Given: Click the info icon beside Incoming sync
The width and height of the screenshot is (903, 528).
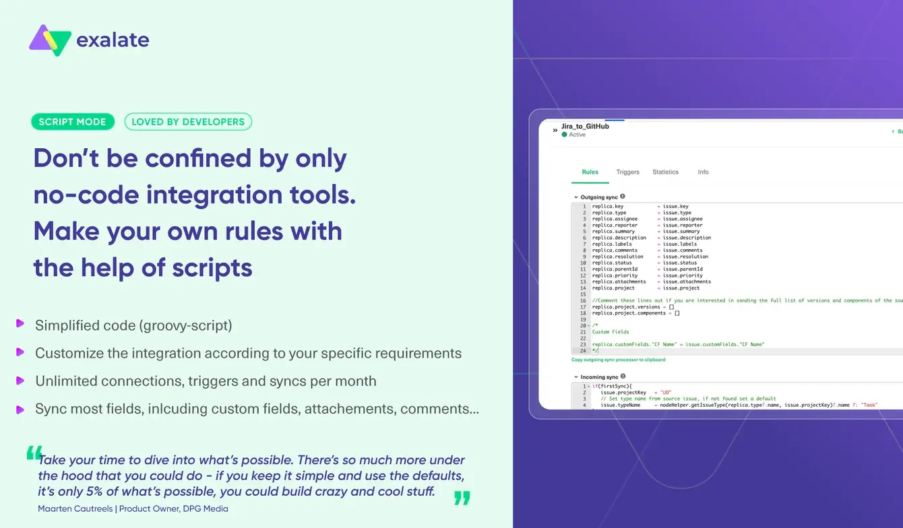Looking at the screenshot, I should (623, 376).
